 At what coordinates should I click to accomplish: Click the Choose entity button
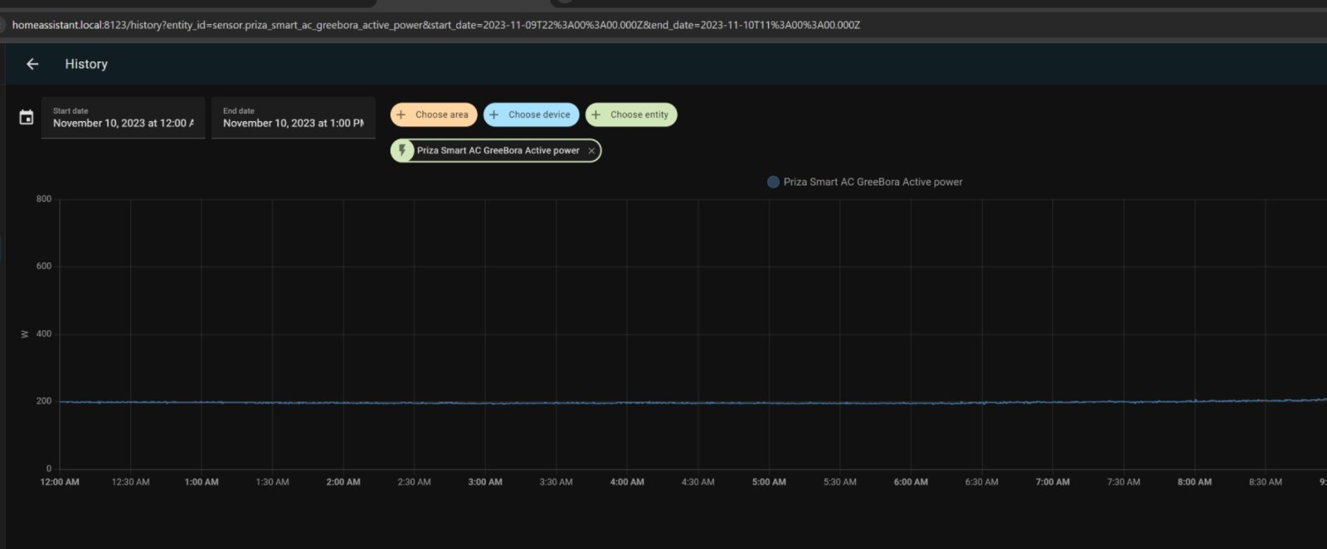point(631,114)
